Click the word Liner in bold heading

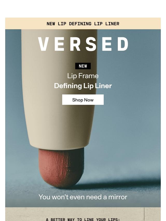click(103, 86)
